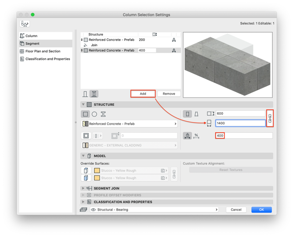Viewport: 293px width, 236px height.
Task: Expand the SEGMENT JOIN panel
Action: tap(83, 188)
